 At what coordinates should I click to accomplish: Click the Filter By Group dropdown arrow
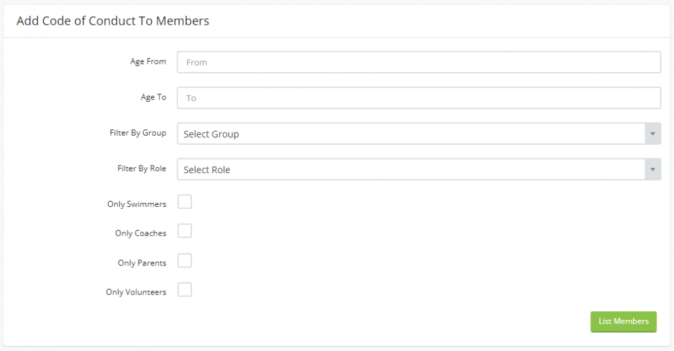pos(652,133)
